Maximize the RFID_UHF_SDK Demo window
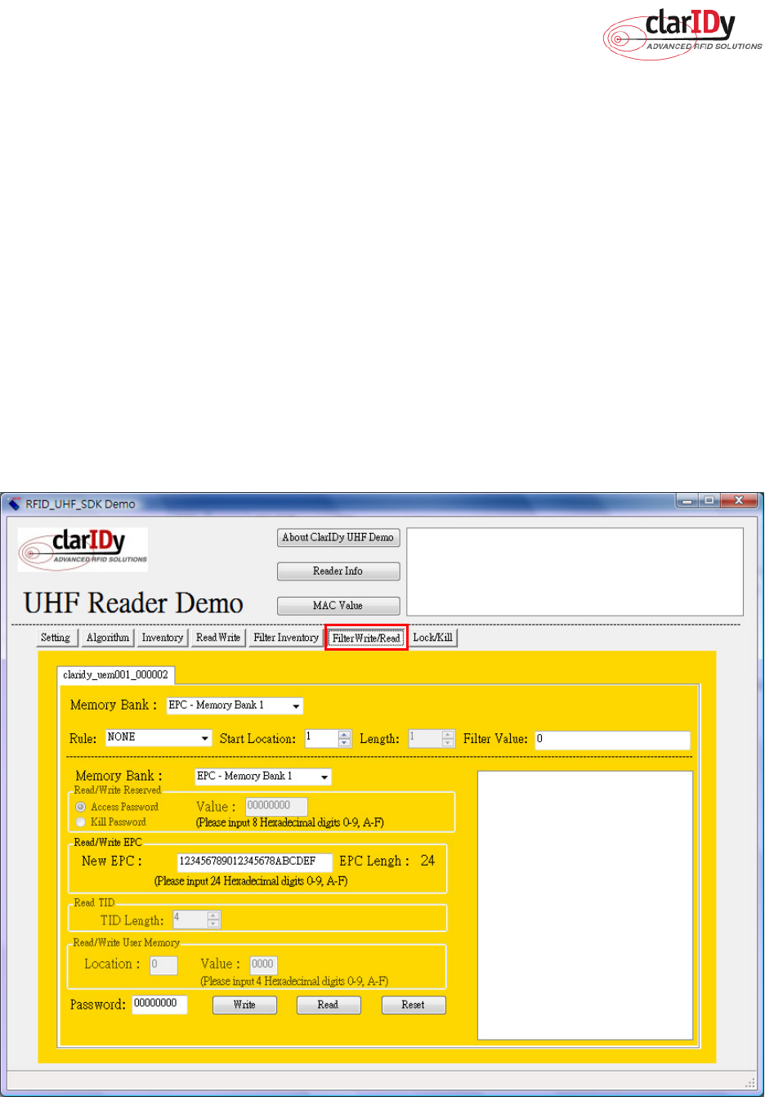Viewport: 765px width, 1097px height. pyautogui.click(x=709, y=499)
